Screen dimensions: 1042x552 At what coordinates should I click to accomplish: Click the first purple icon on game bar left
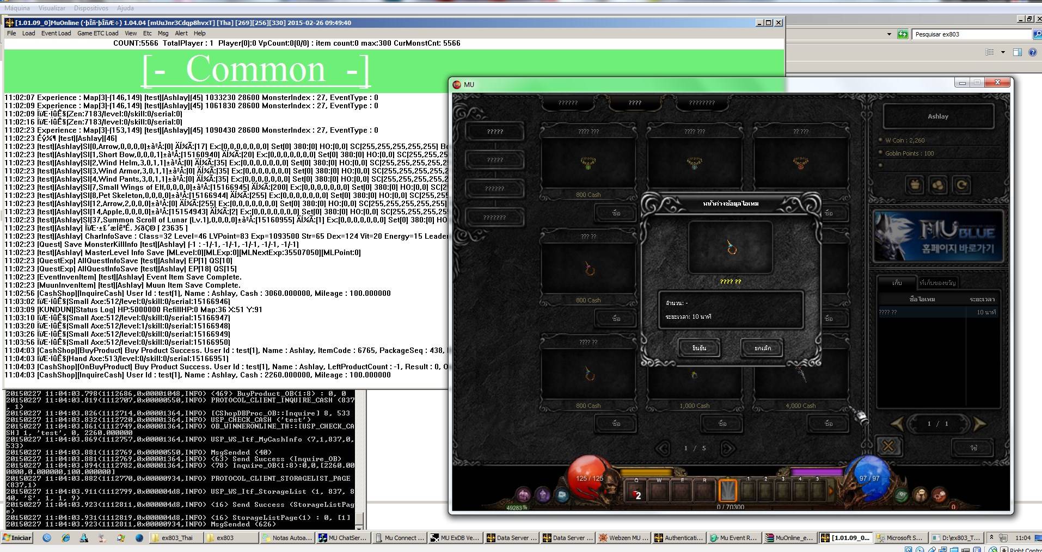point(524,495)
